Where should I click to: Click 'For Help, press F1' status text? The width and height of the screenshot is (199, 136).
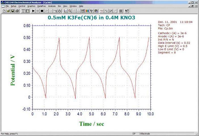[x=9, y=134]
